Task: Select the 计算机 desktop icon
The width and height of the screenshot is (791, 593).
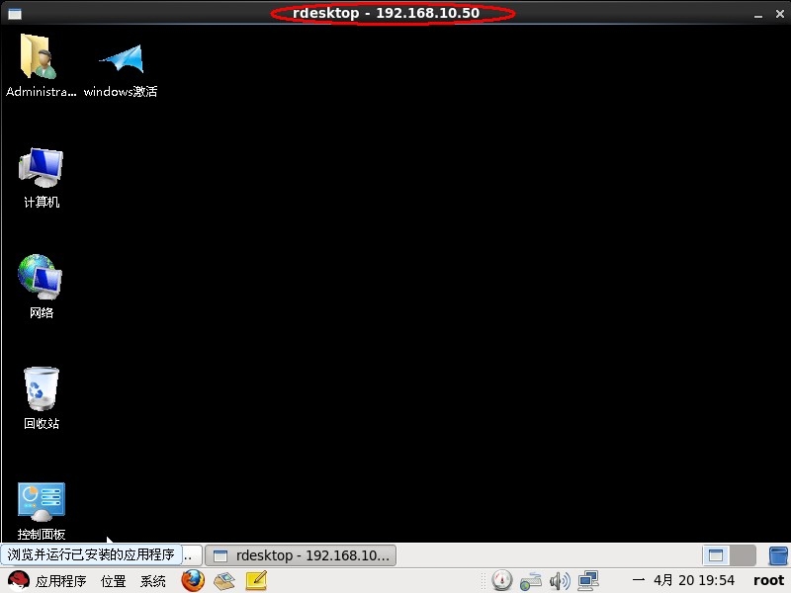Action: coord(41,167)
